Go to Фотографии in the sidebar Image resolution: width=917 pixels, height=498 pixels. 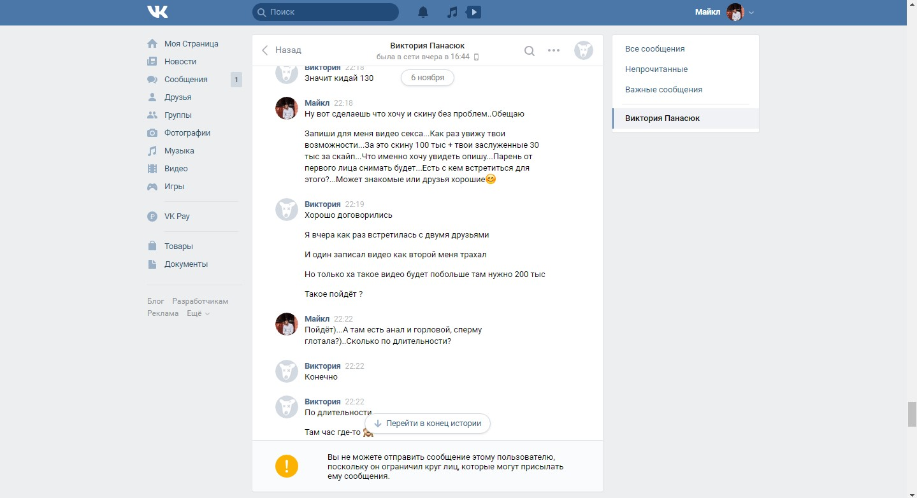click(187, 133)
